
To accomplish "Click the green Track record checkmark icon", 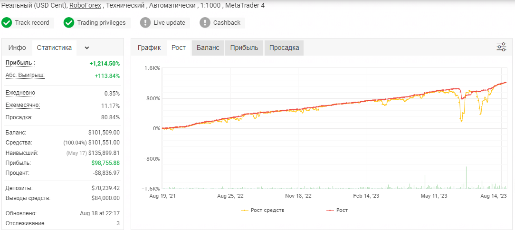I will (x=7, y=23).
